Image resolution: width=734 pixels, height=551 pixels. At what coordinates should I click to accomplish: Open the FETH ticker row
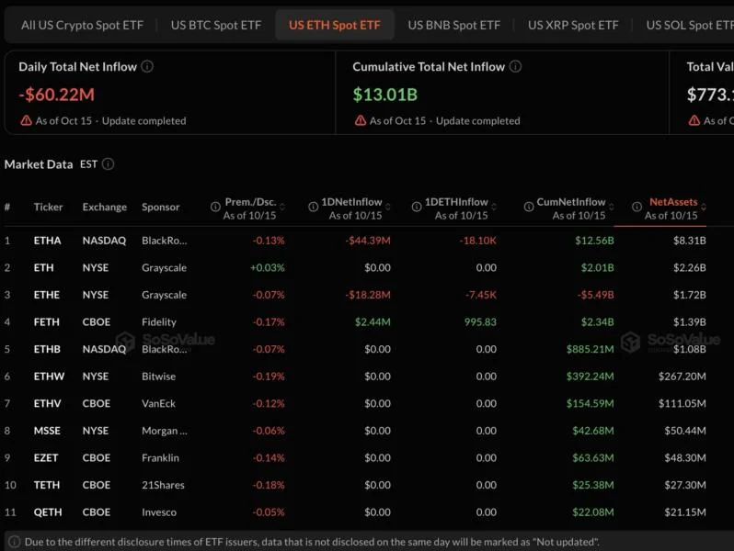355,321
